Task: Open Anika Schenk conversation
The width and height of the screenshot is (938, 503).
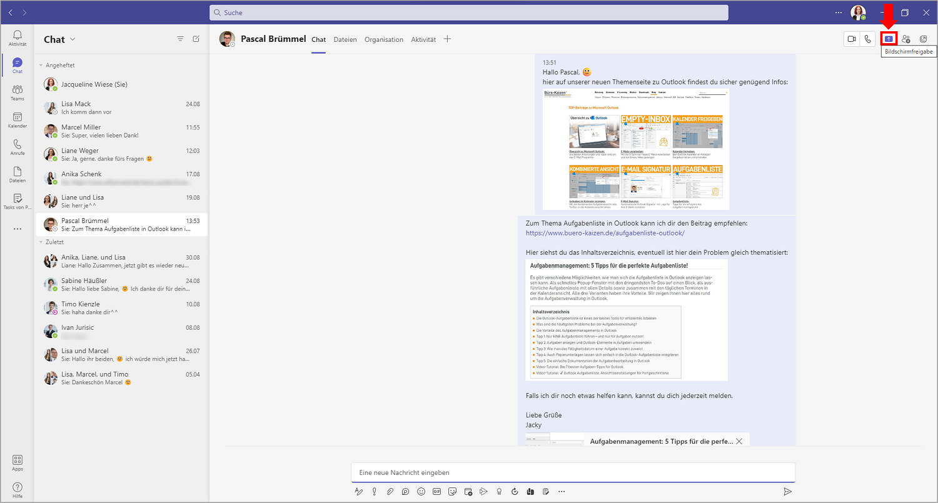Action: click(x=121, y=178)
